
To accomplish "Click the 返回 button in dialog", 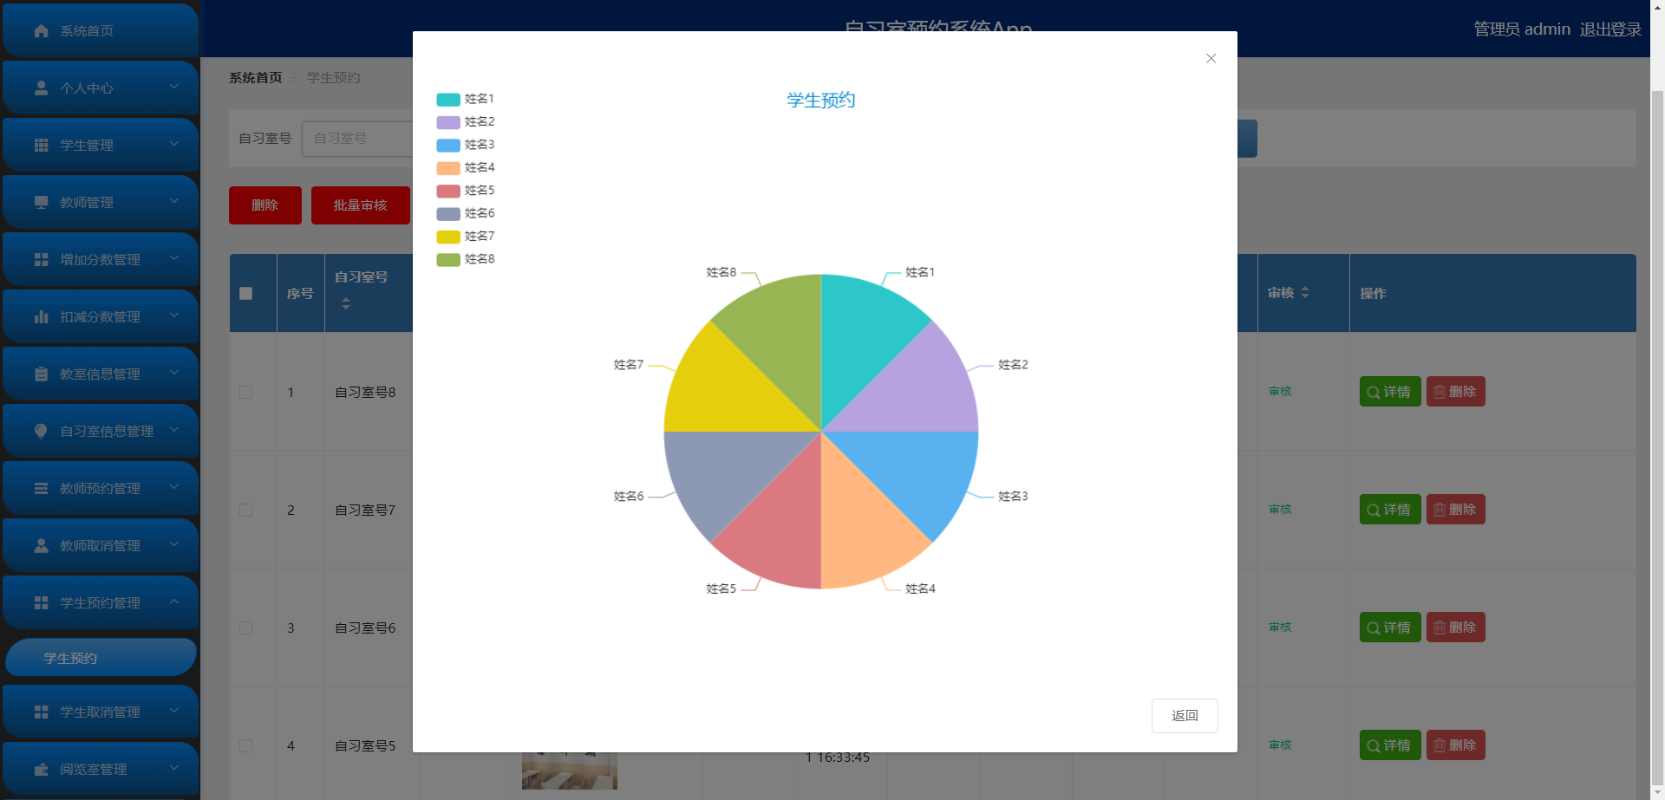I will pos(1185,716).
